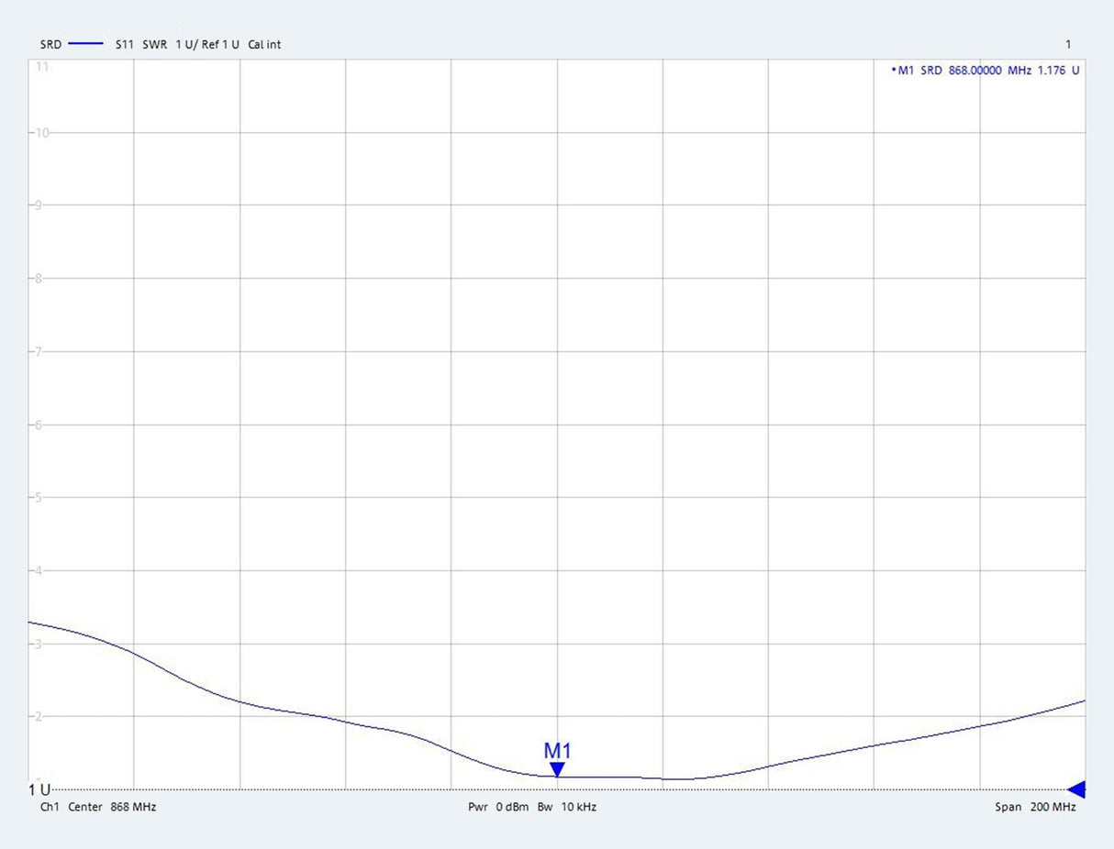Click the M1 text label above the marker
The width and height of the screenshot is (1114, 849).
tap(557, 751)
